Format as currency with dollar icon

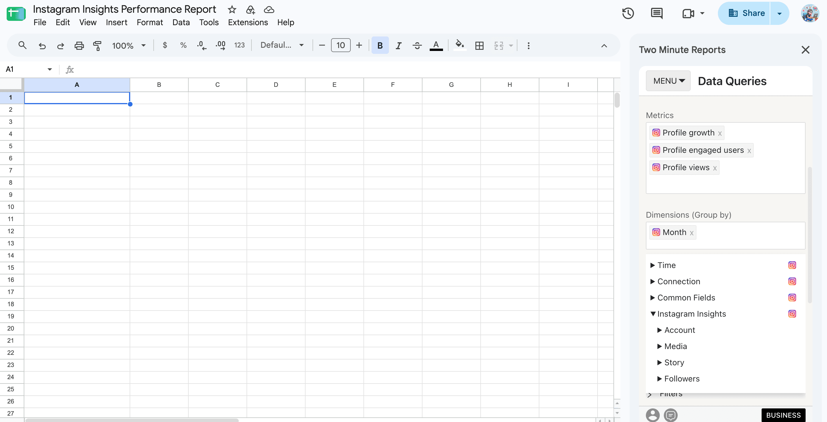pos(165,45)
